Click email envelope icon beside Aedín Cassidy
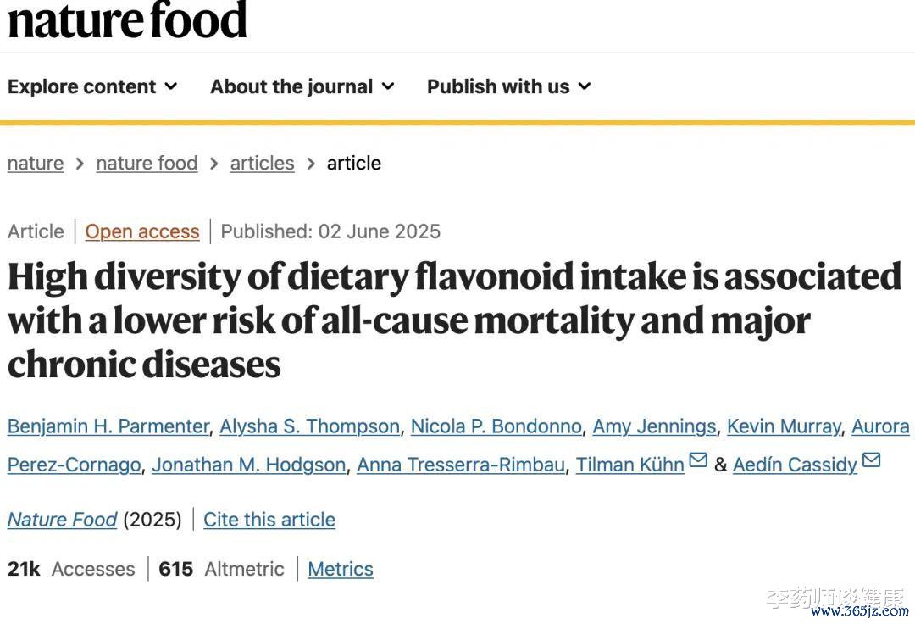 pos(871,460)
